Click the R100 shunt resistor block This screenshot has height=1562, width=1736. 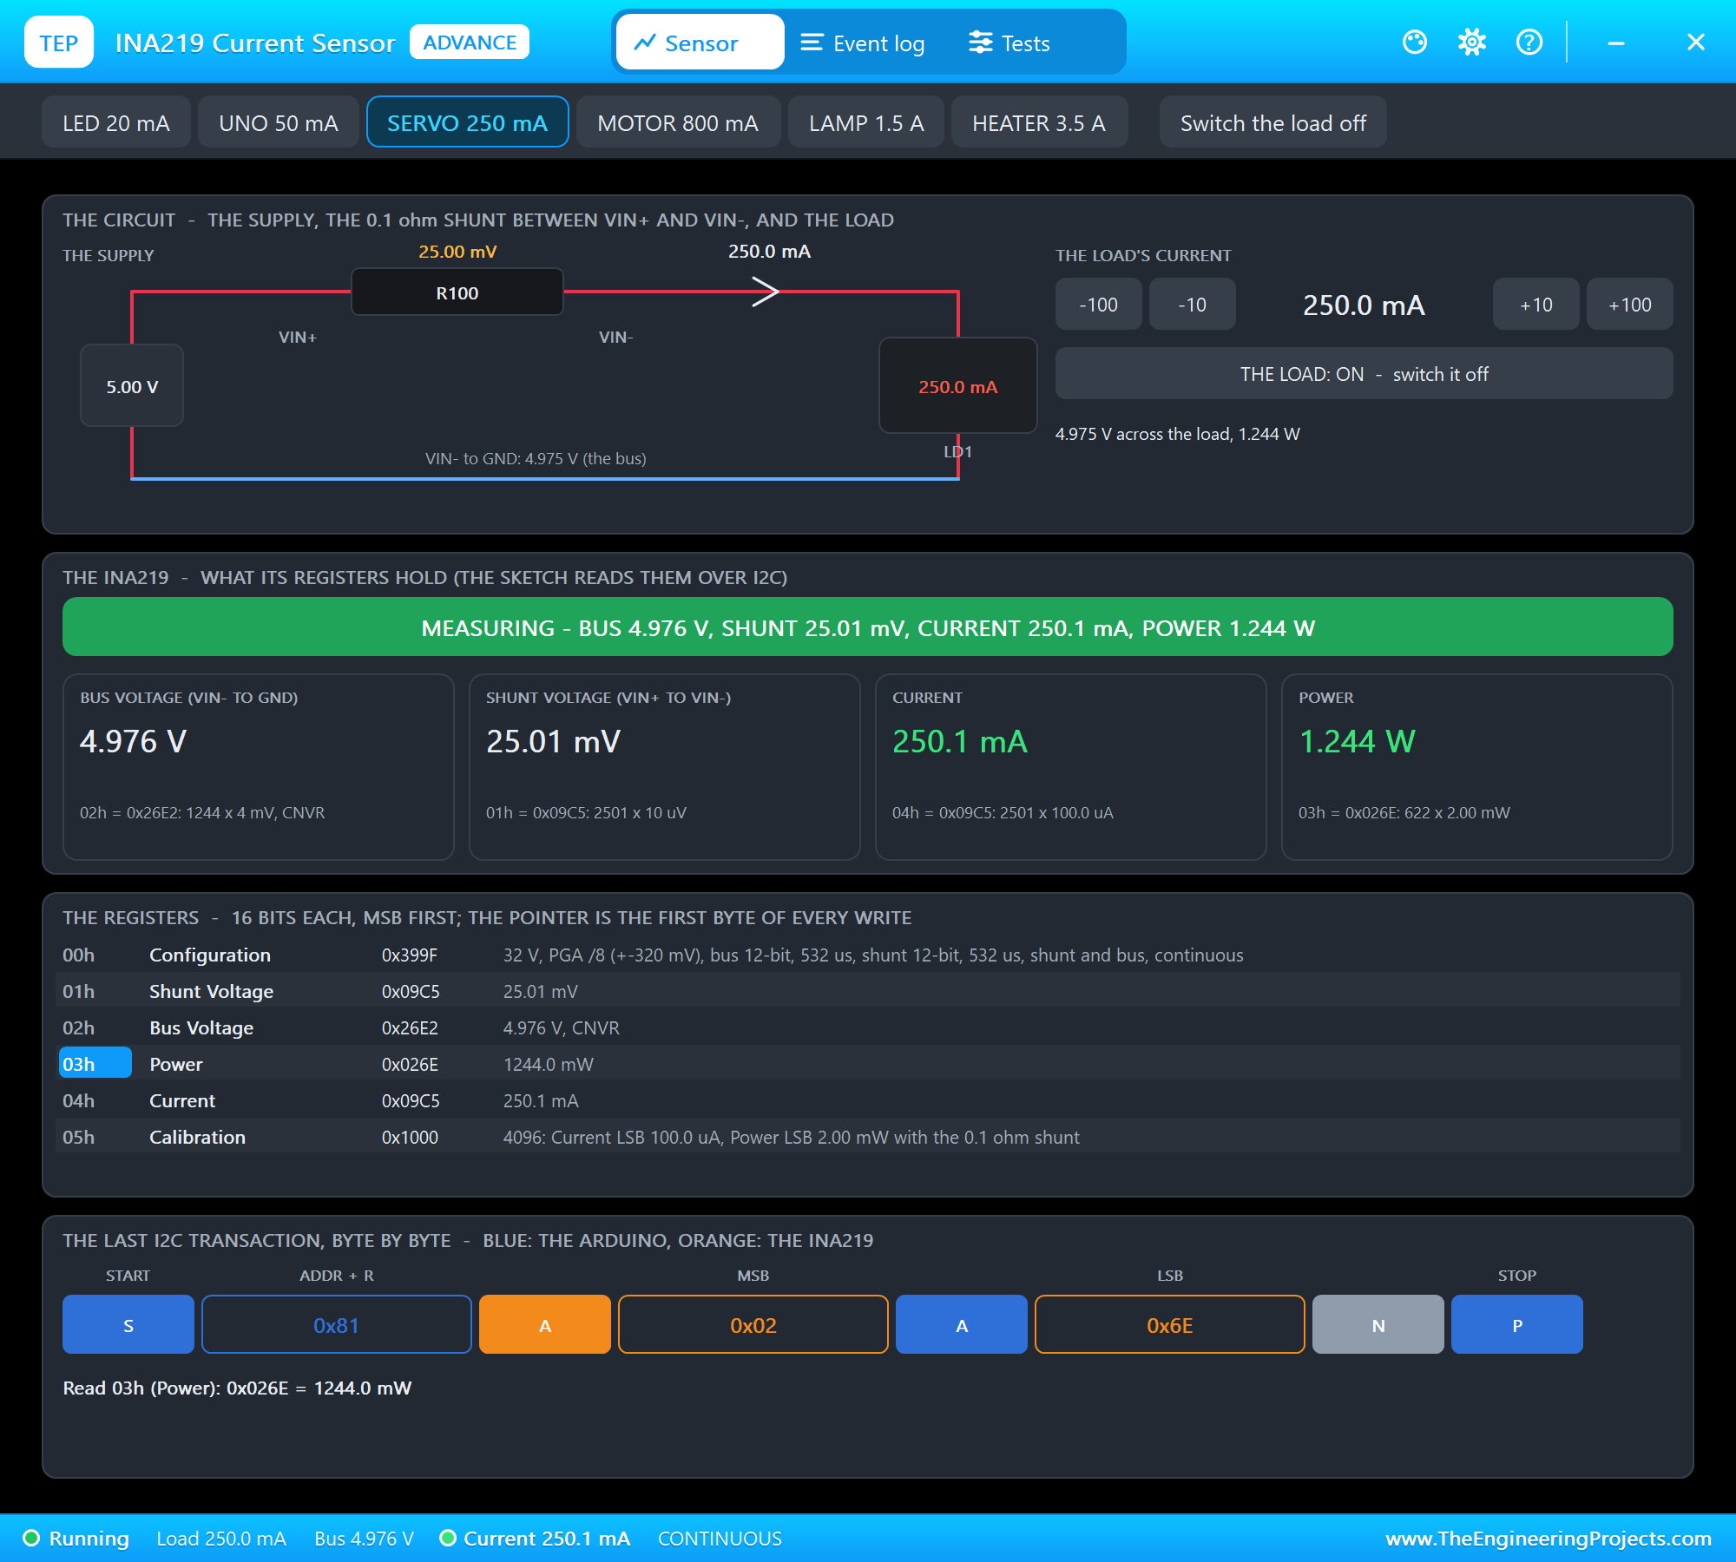click(457, 292)
